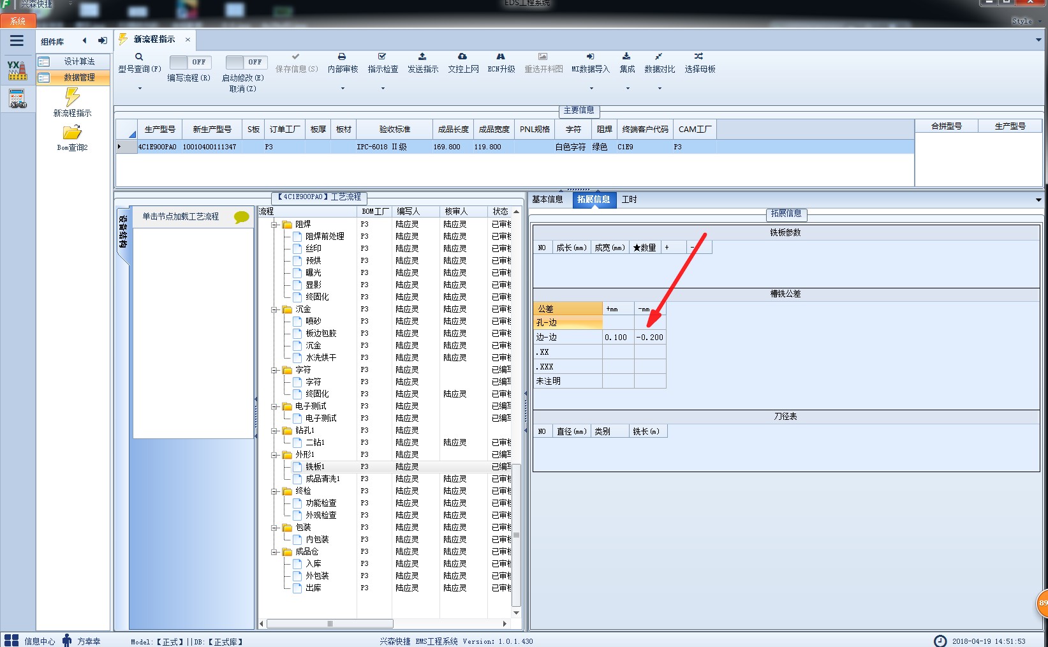The height and width of the screenshot is (647, 1048).
Task: Open Bom查询2 folder icon
Action: (x=72, y=133)
